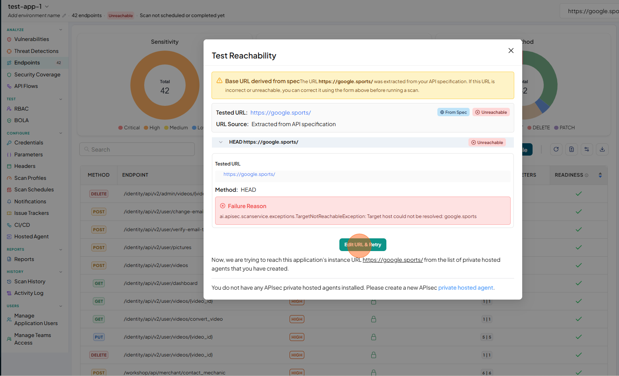Viewport: 619px width, 376px height.
Task: Collapse the HEAD https://google.sports/ row chevron
Action: click(221, 142)
